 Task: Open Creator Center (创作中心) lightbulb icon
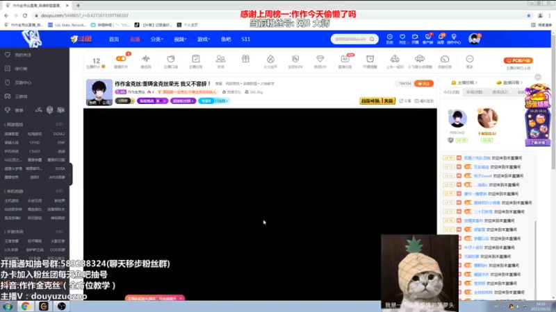pos(454,39)
